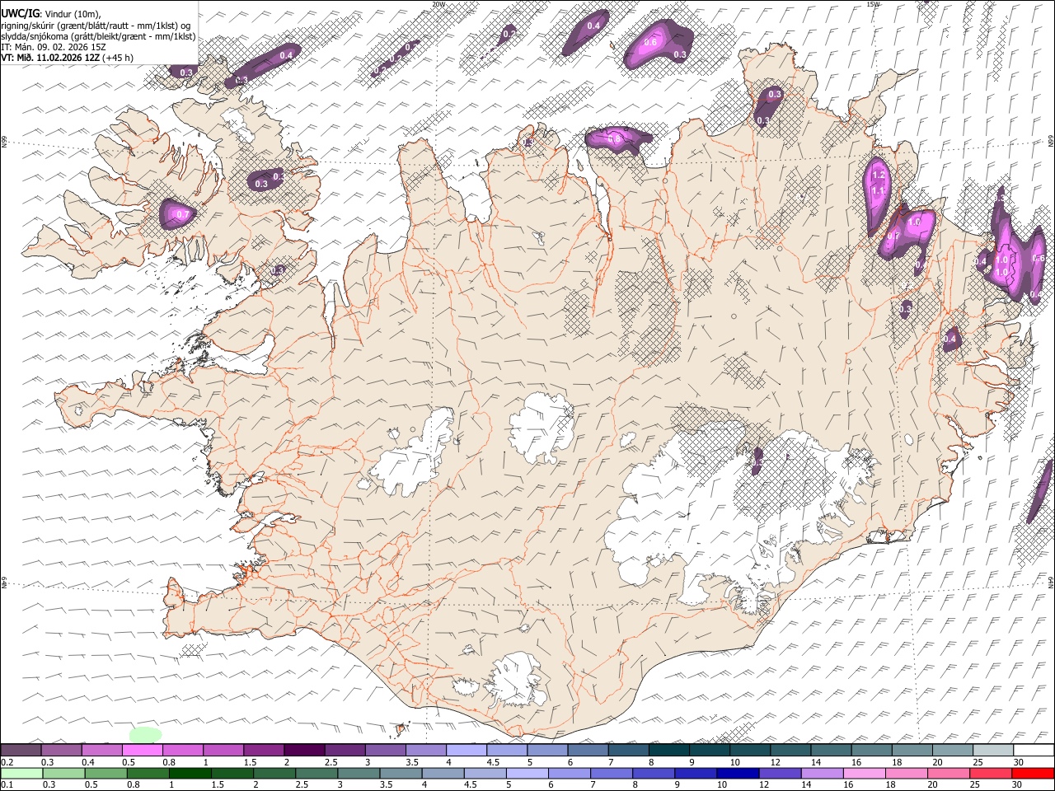The height and width of the screenshot is (791, 1055).
Task: Click the '0.1' value label under the lower legend row
Action: 7,784
